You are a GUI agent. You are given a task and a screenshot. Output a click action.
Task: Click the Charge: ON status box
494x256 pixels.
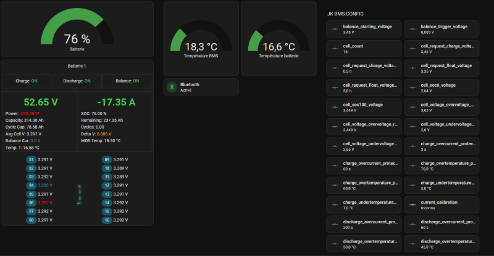point(27,81)
